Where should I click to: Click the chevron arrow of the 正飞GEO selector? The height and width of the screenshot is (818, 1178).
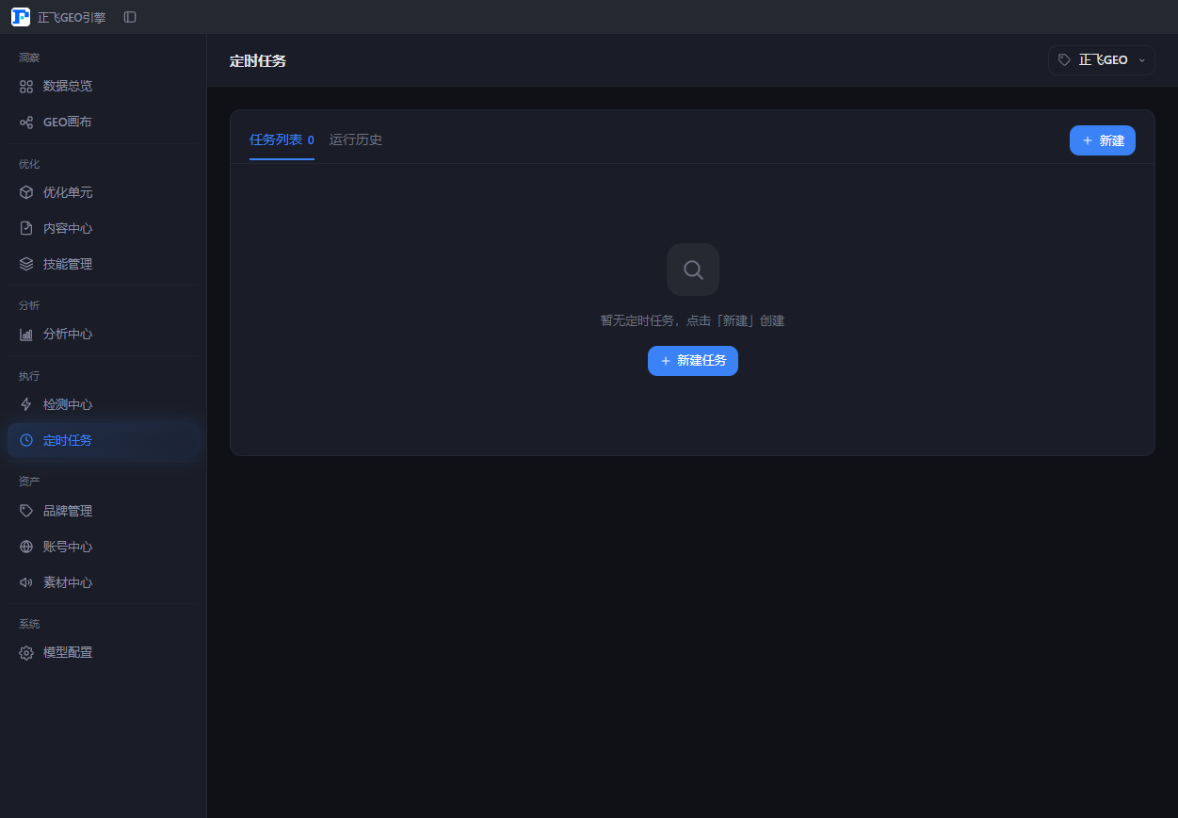pos(1142,60)
